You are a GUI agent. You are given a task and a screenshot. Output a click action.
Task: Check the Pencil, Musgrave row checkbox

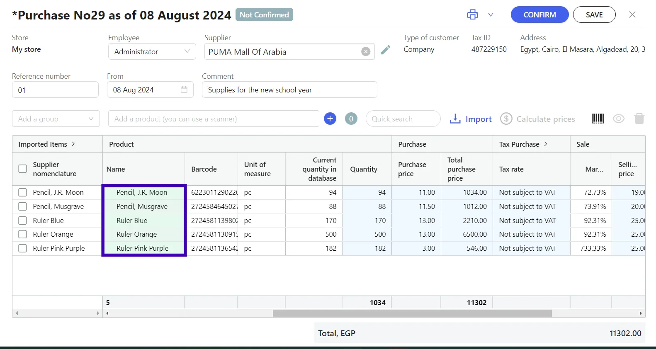[23, 206]
